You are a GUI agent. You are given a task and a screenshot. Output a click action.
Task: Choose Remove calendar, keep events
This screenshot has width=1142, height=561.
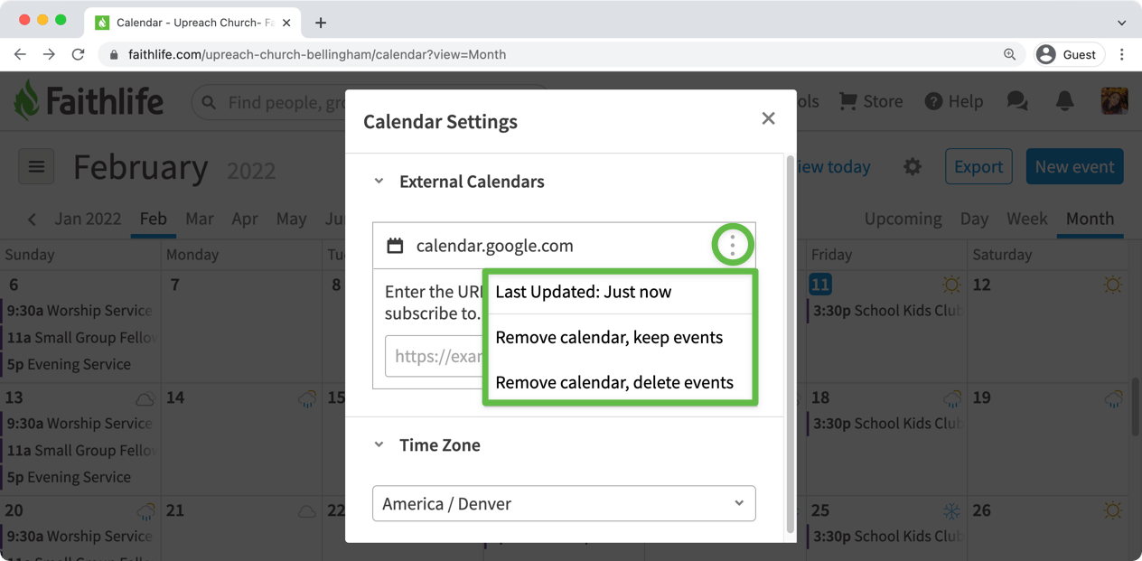[609, 337]
